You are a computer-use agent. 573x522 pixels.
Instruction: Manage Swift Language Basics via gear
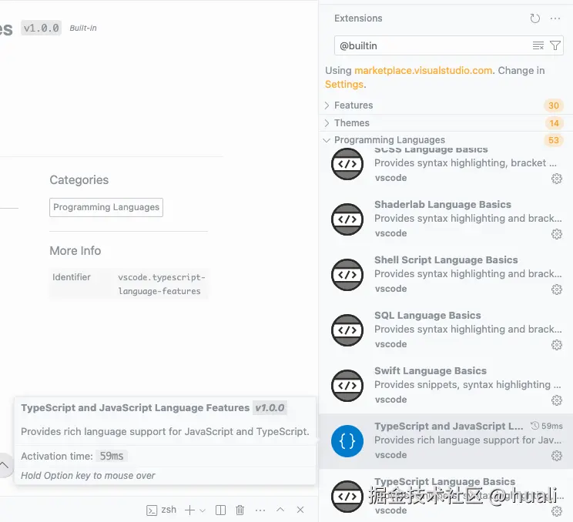tap(557, 400)
